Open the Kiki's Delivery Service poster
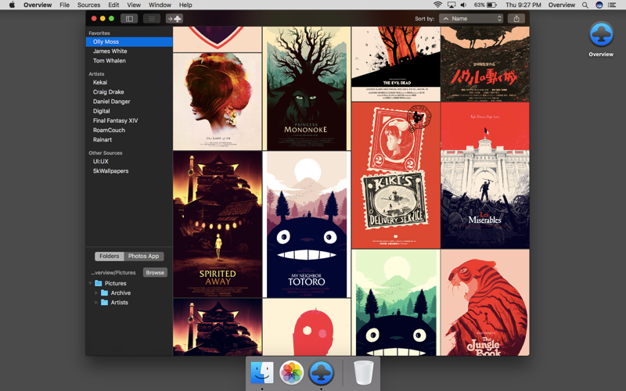This screenshot has height=391, width=626. pyautogui.click(x=396, y=175)
